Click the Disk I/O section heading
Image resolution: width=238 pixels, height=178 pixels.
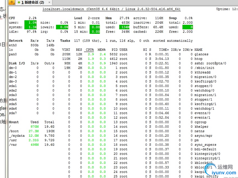coord(17,63)
